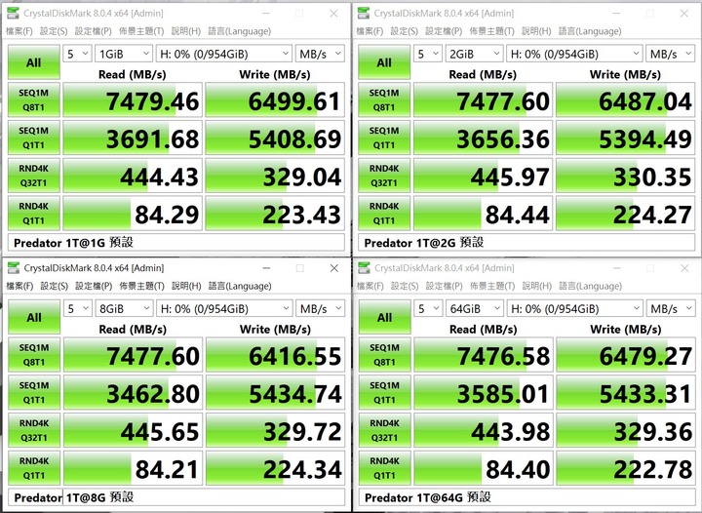The image size is (702, 513).
Task: Click the Predator 1T@1G 預設 comment field
Action: (176, 243)
